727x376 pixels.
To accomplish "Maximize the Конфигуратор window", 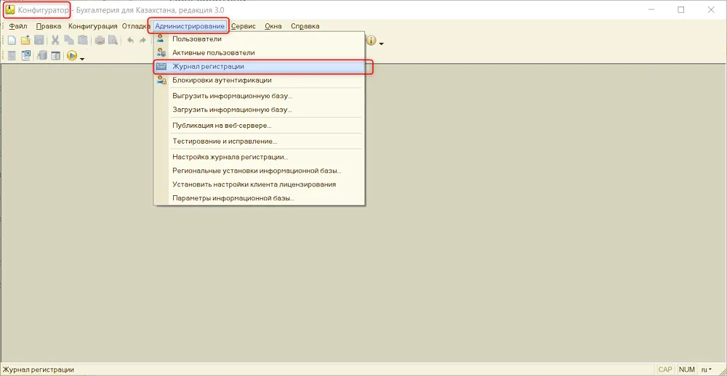I will pos(681,9).
